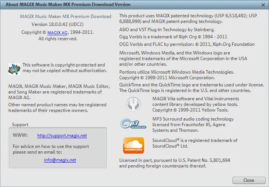Close the About dialog via title bar X
The image size is (269, 187).
pos(263,5)
